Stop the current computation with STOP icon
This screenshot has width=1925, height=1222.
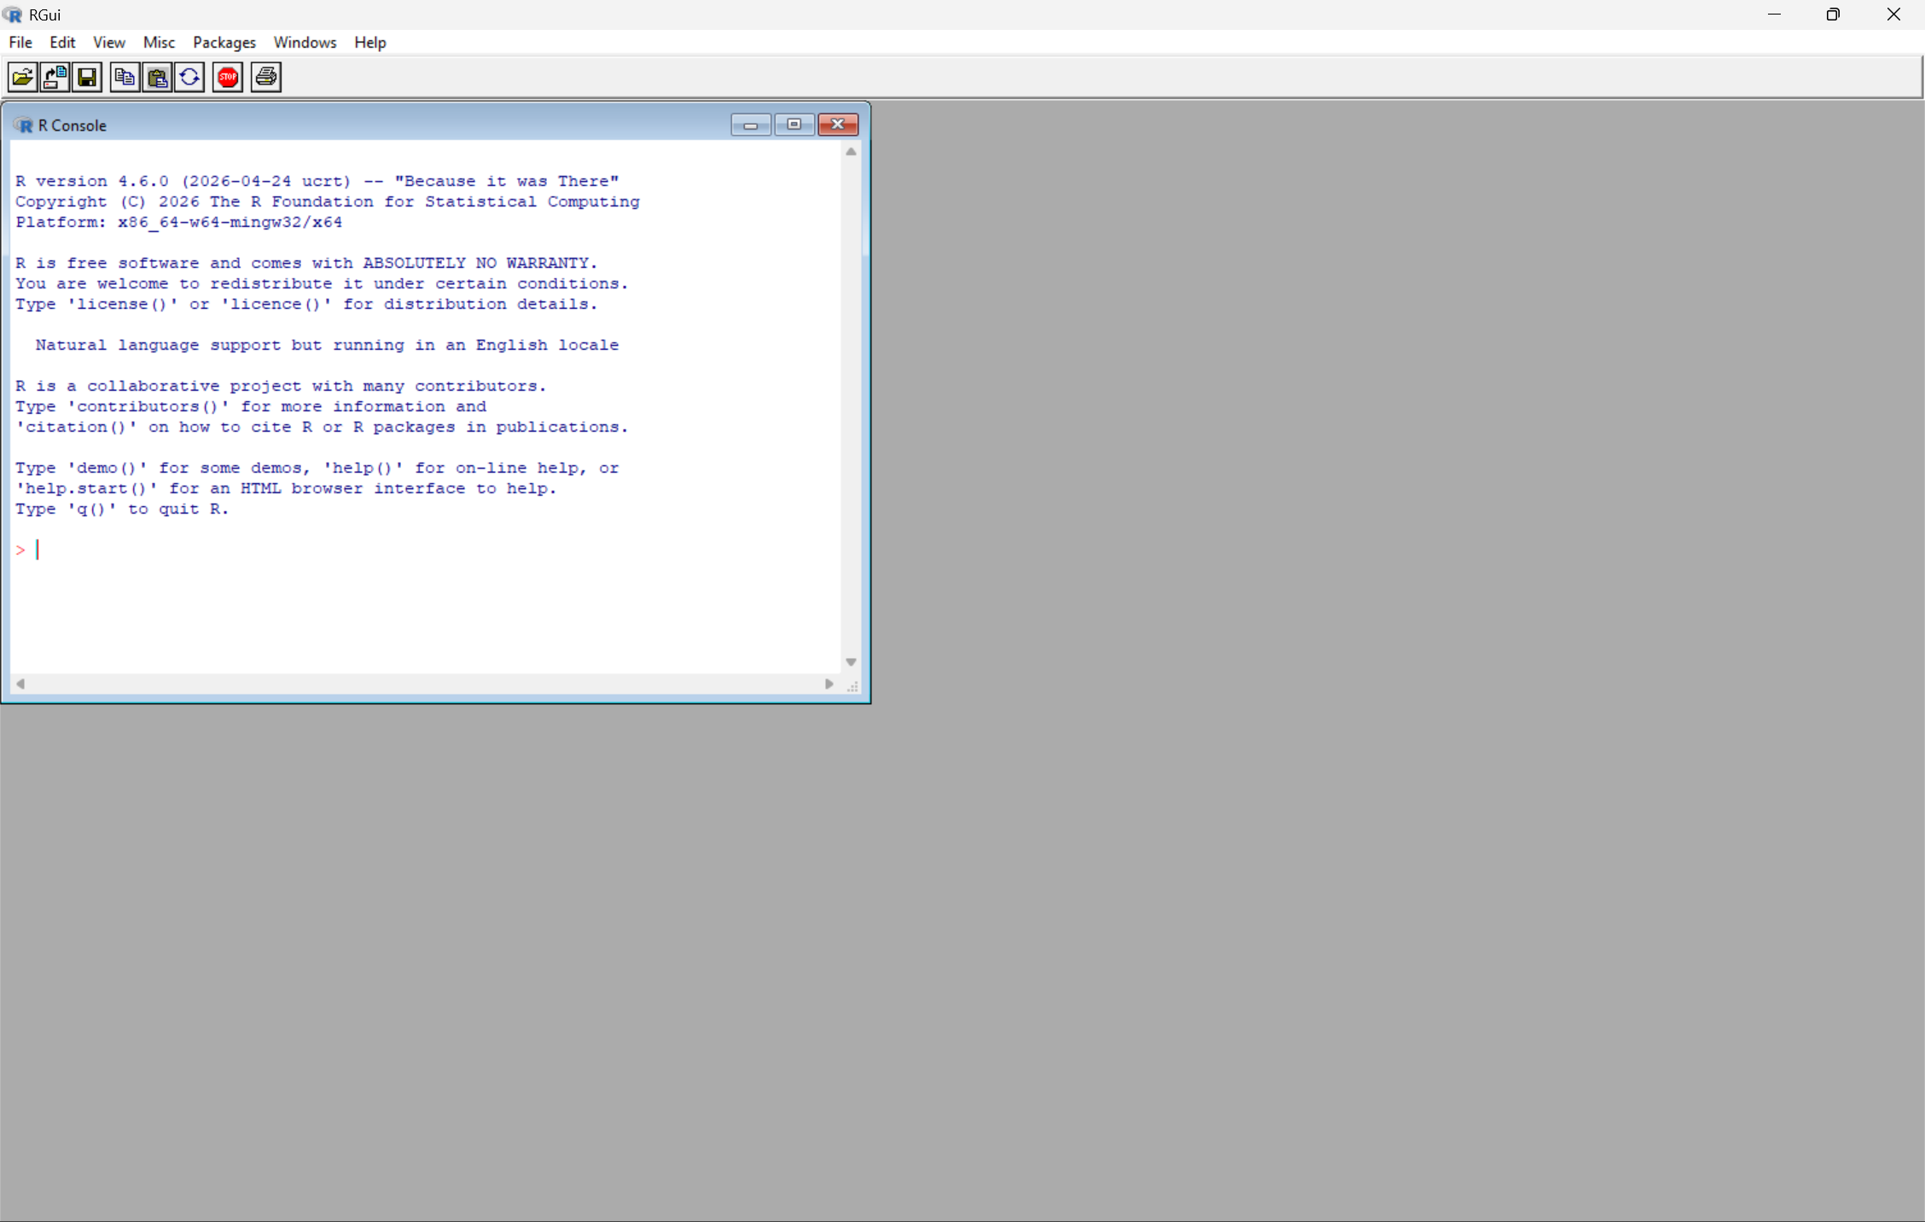[x=228, y=78]
